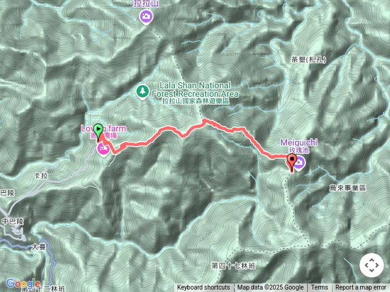Click the Google logo
The image size is (390, 292).
click(x=23, y=284)
